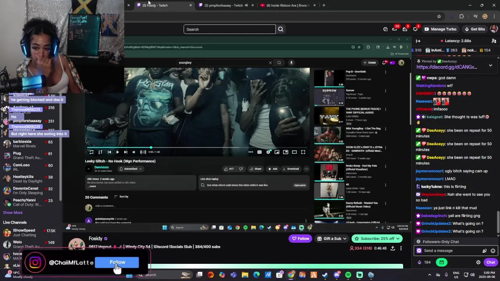The width and height of the screenshot is (500, 281).
Task: Clear the youngboy search text
Action: tap(270, 63)
